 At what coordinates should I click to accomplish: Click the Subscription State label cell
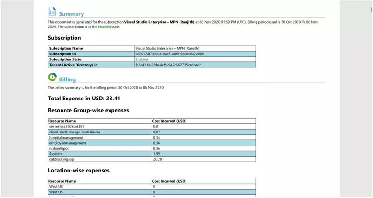(x=91, y=59)
